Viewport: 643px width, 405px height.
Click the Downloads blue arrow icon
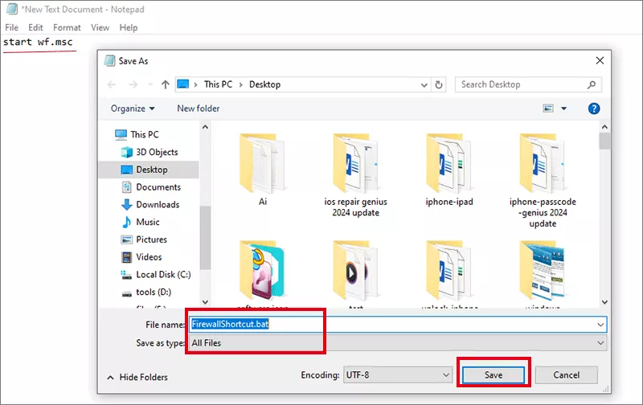pos(127,205)
